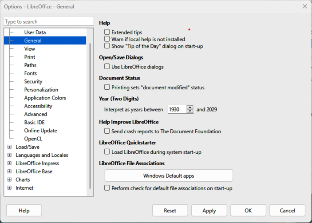Open the Application Colors settings page
This screenshot has width=312, height=223.
pyautogui.click(x=45, y=98)
